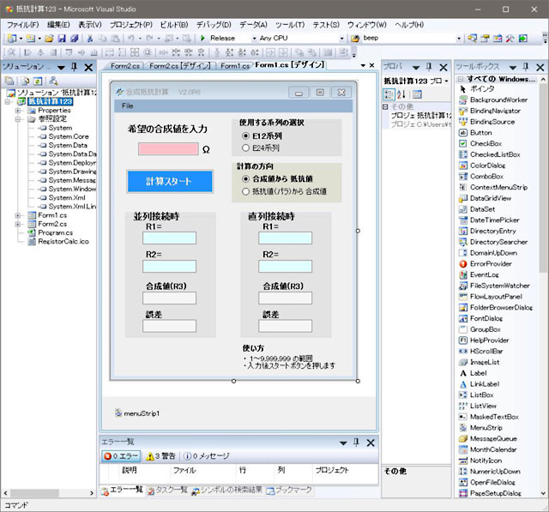Pin the Toolbox panel
This screenshot has width=549, height=512.
click(x=526, y=67)
